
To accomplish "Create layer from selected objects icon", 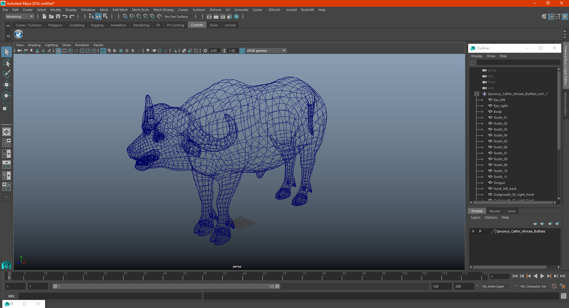I will 557,224.
